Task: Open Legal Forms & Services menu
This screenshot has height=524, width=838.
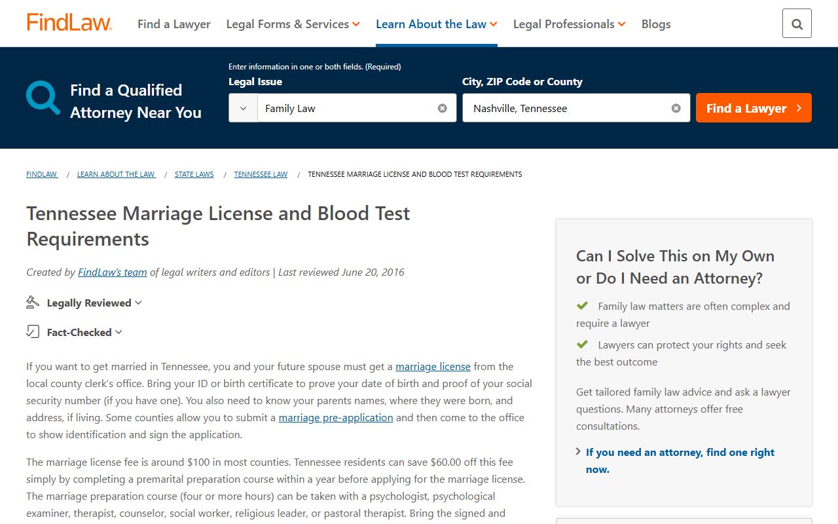Action: click(293, 24)
